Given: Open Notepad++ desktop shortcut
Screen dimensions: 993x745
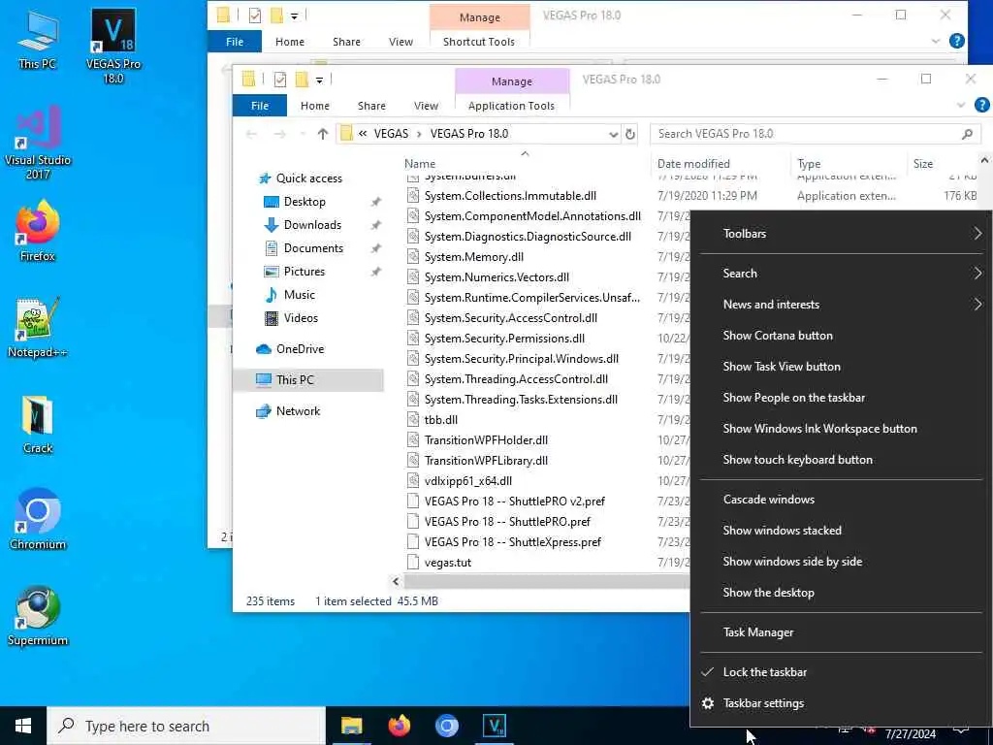Looking at the screenshot, I should pos(38,328).
